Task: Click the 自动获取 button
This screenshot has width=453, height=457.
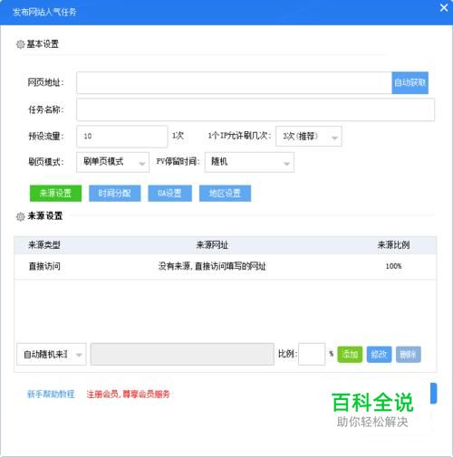Action: 410,82
